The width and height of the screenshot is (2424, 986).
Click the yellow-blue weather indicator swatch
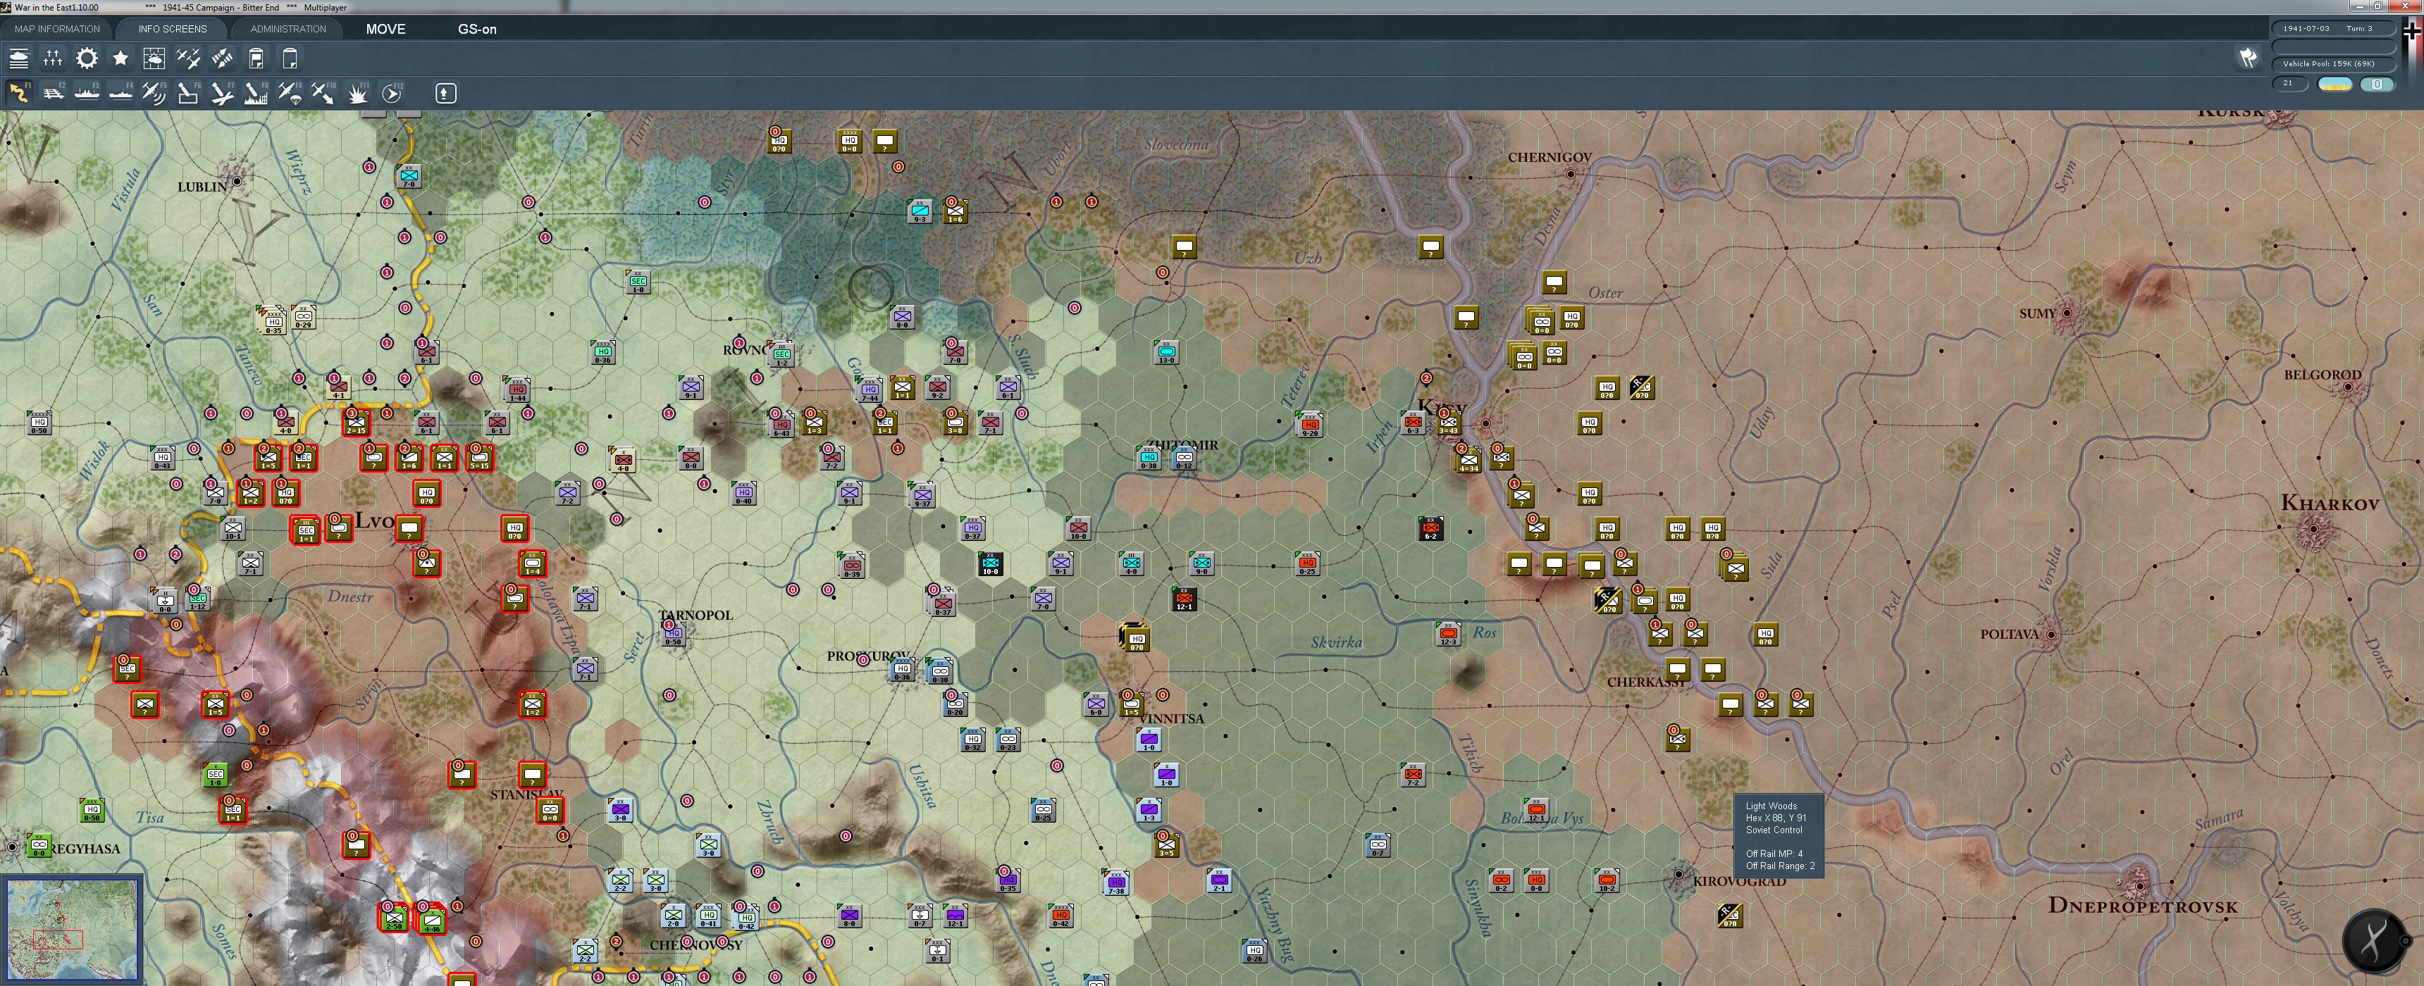pos(2335,85)
